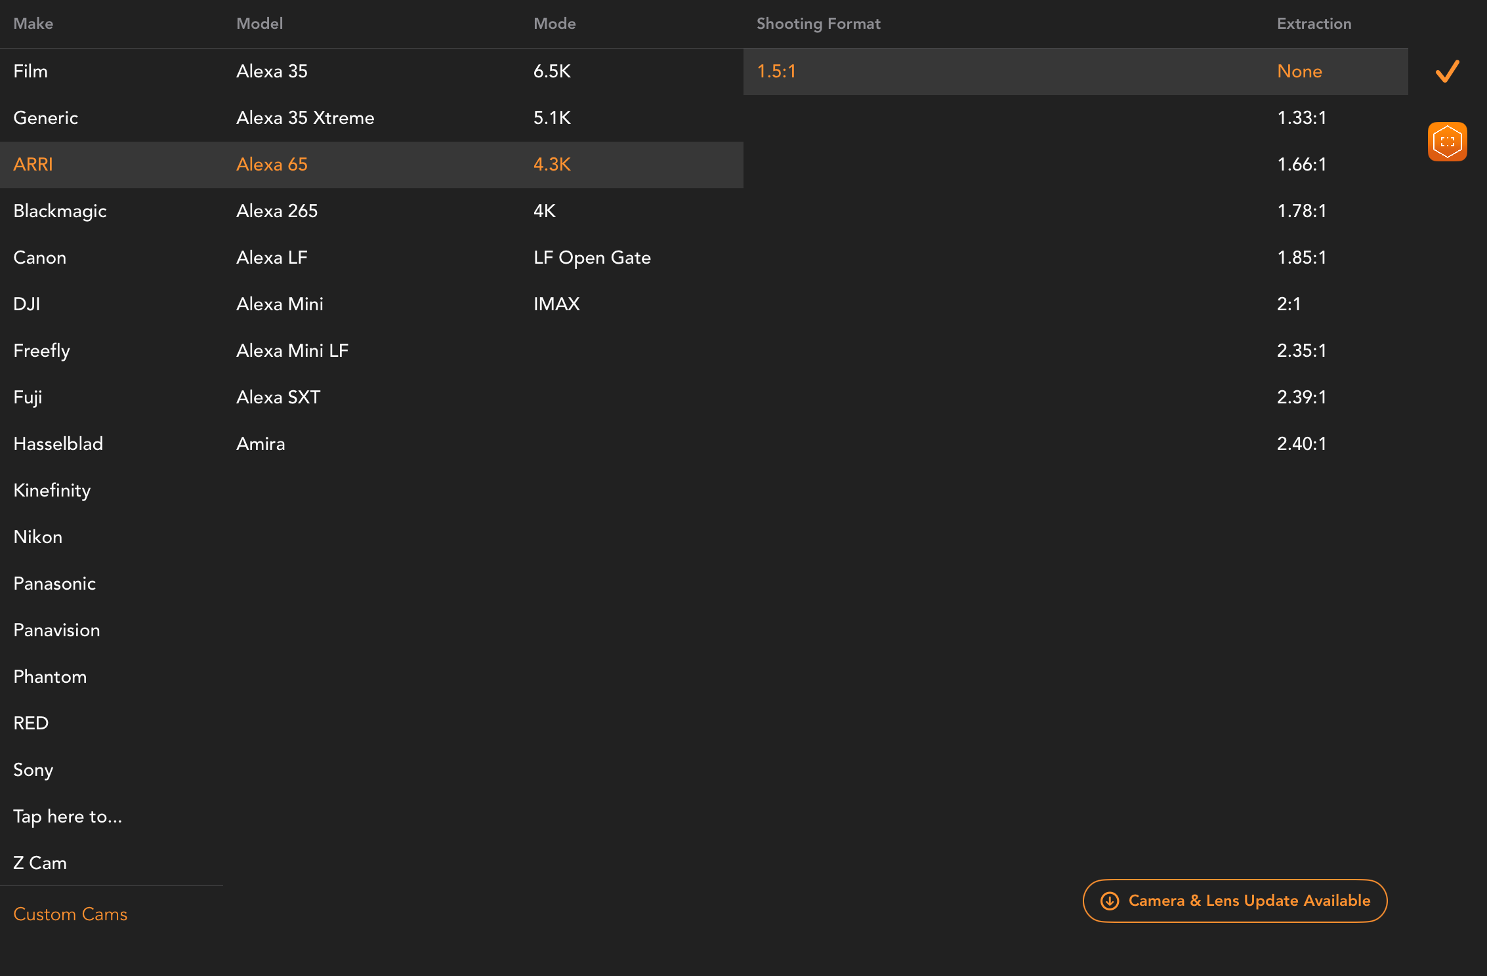
Task: Pick 4K mode
Action: 632,211
